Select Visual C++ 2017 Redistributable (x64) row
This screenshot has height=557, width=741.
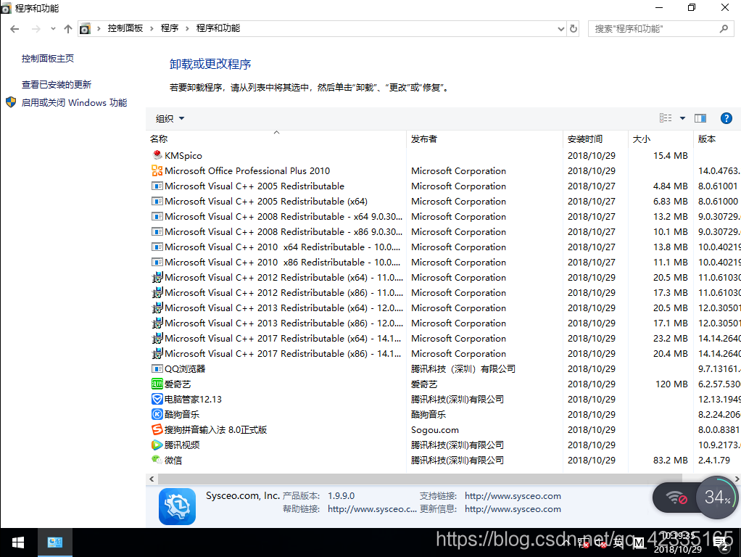click(x=443, y=339)
